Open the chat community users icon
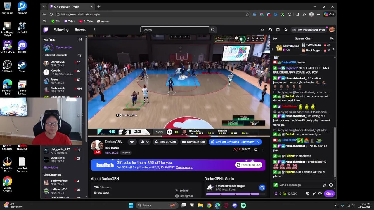This screenshot has width=374, height=210. (x=332, y=38)
